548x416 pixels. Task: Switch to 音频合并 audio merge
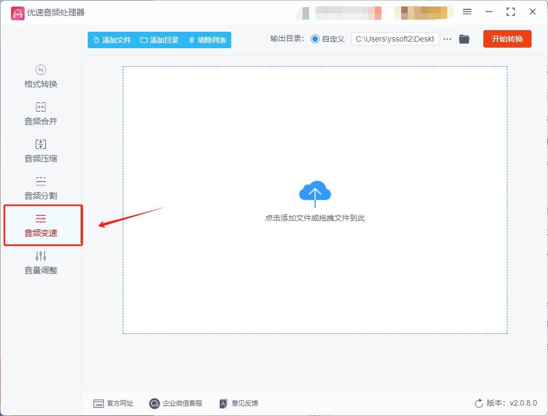tap(41, 113)
